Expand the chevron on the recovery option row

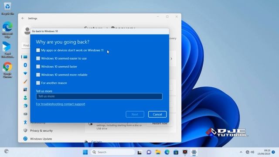coord(171,58)
